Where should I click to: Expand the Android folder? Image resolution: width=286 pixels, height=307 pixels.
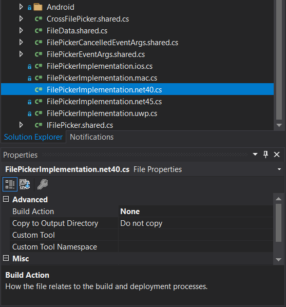click(x=21, y=7)
